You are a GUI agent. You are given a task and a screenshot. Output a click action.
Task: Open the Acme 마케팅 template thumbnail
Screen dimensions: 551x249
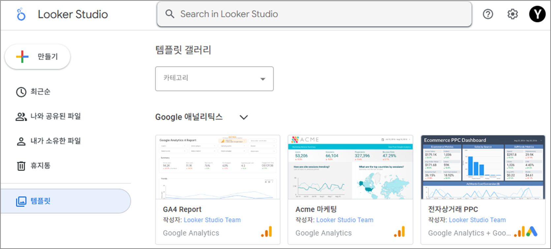point(350,167)
